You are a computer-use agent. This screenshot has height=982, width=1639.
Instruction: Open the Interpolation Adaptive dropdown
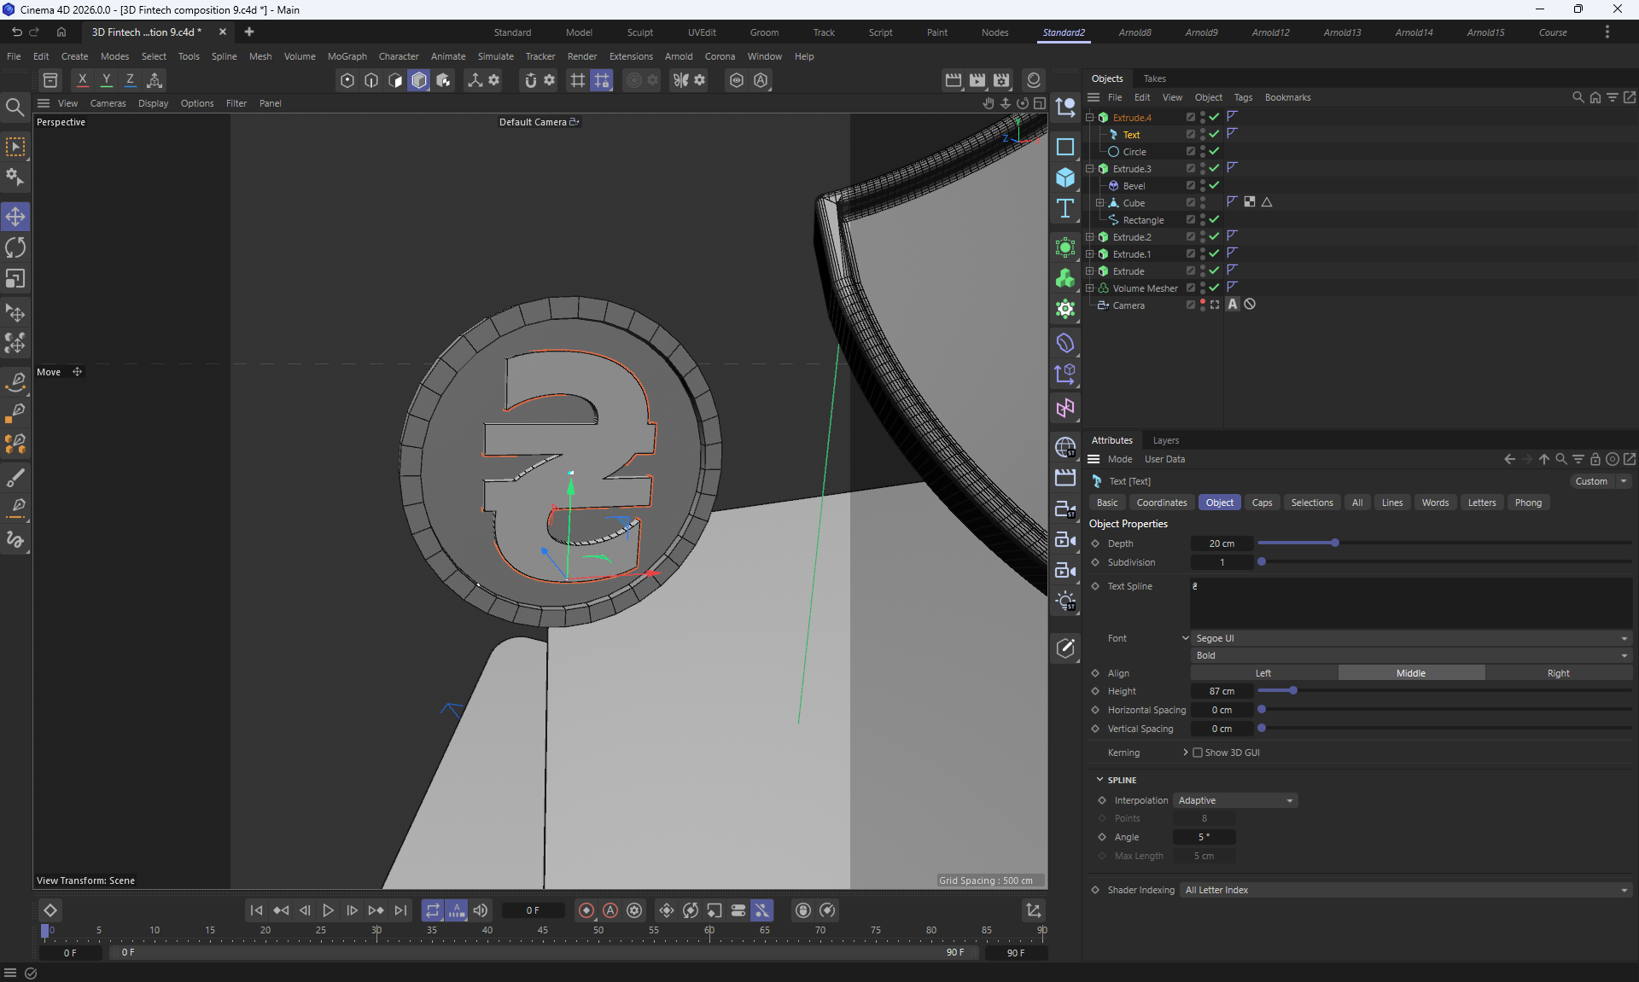coord(1235,800)
